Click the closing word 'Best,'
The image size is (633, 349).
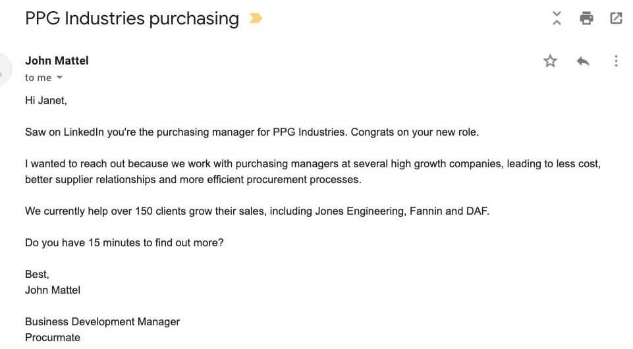(x=37, y=275)
